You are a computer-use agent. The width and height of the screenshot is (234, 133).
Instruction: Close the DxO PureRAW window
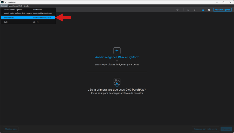230,2
